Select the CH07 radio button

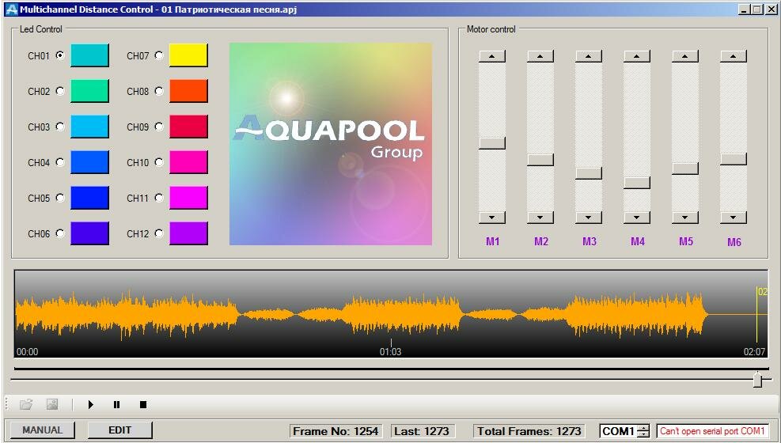[x=159, y=55]
